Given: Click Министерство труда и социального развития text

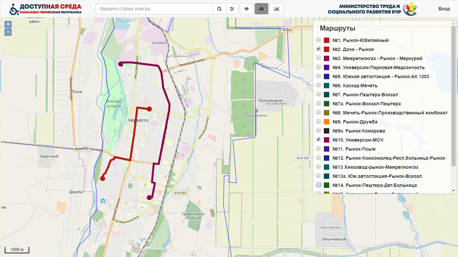Looking at the screenshot, I should coord(364,9).
